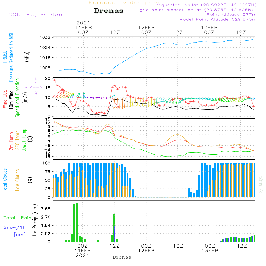
Task: Click the 'Total Rain' green legend
Action: [18, 218]
